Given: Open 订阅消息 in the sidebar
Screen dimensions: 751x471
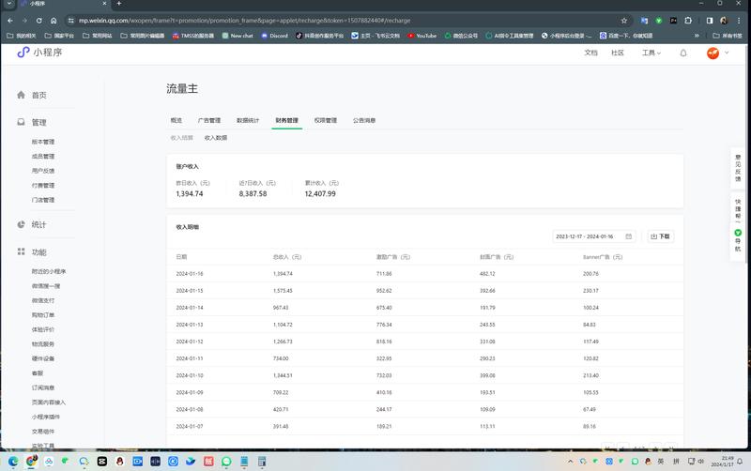Looking at the screenshot, I should [x=43, y=387].
